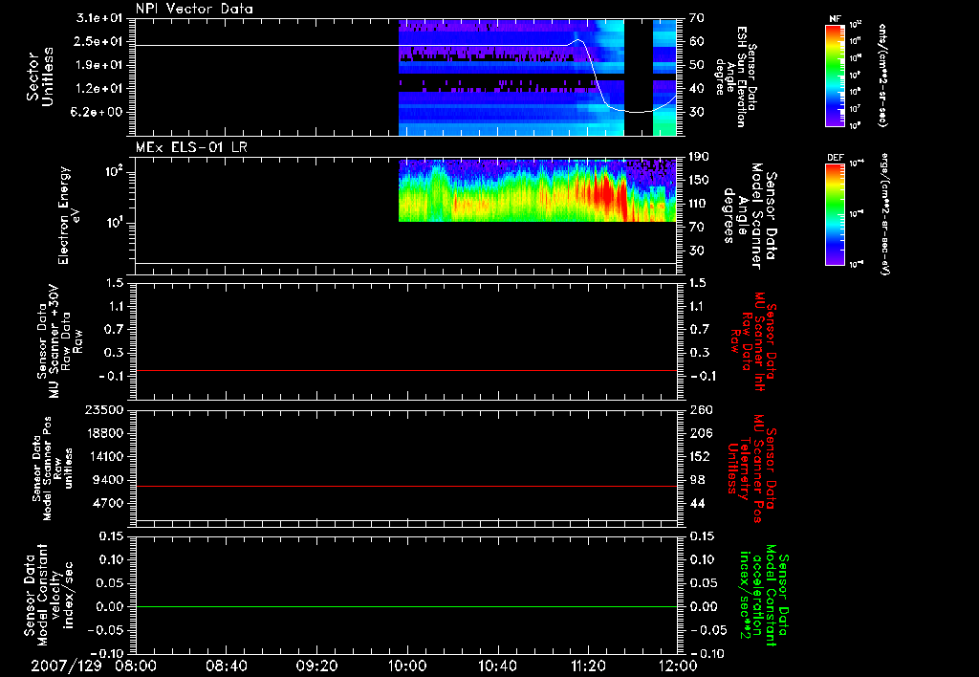Click the red "MU Scanner Pos Telemetry" label
This screenshot has height=677, width=979.
coord(751,469)
